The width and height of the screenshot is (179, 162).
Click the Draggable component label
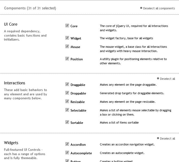coord(78,85)
